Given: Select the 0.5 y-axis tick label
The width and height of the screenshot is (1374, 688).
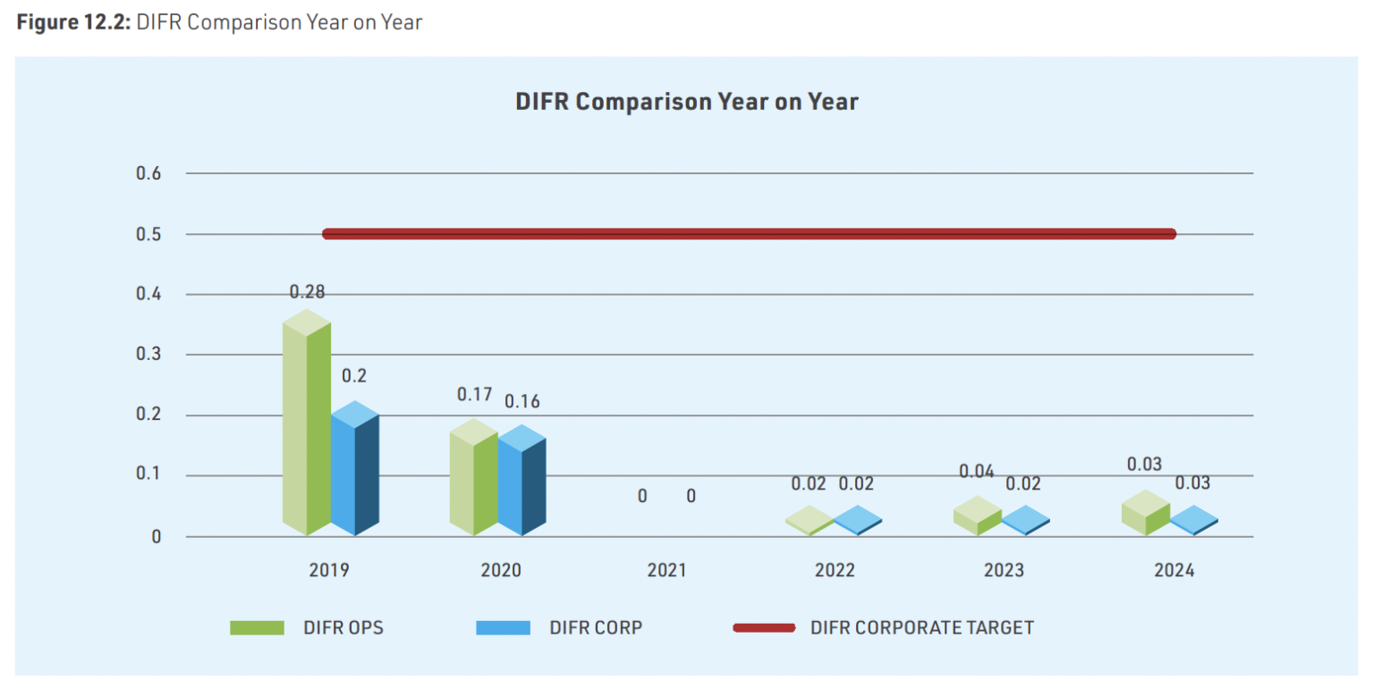Looking at the screenshot, I should (148, 234).
